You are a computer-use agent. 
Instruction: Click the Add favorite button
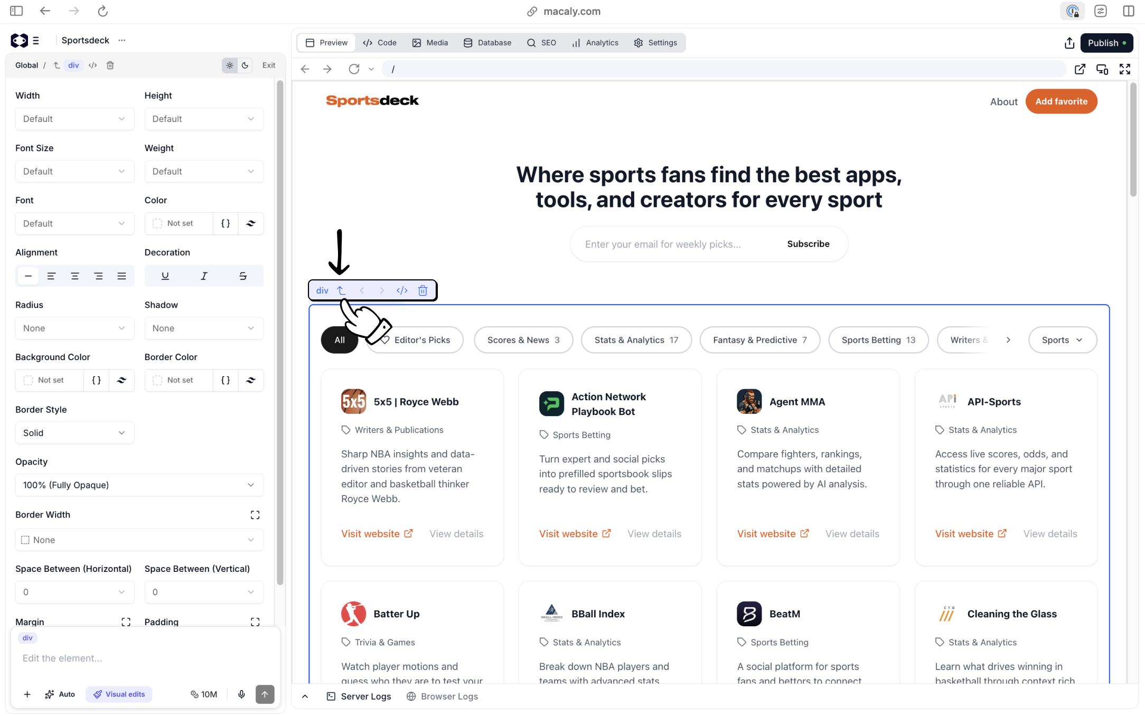point(1061,101)
